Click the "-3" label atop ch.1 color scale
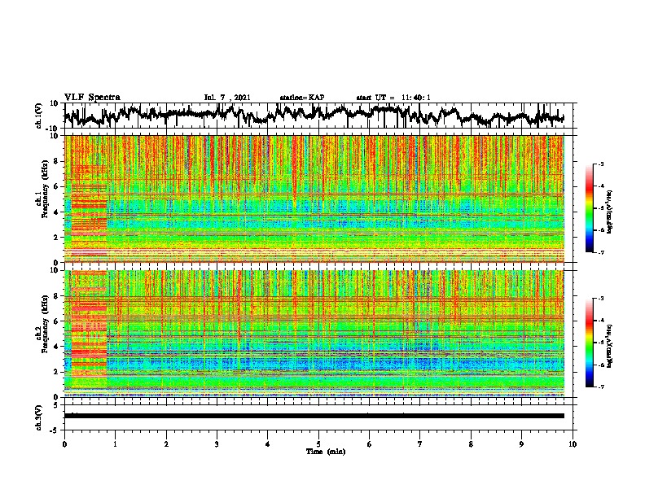The height and width of the screenshot is (498, 645). click(x=600, y=164)
